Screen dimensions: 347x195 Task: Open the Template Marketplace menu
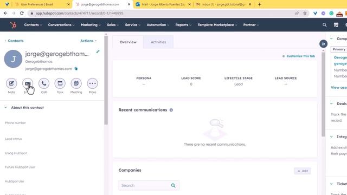tap(217, 25)
